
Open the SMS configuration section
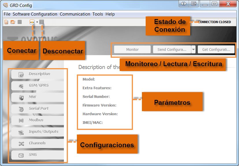point(38,155)
